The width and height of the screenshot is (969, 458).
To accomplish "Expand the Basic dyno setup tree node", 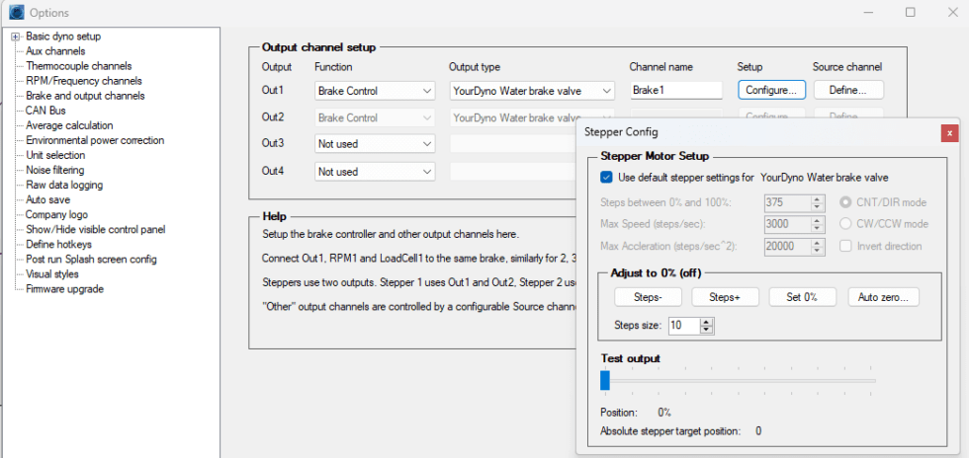I will point(16,37).
